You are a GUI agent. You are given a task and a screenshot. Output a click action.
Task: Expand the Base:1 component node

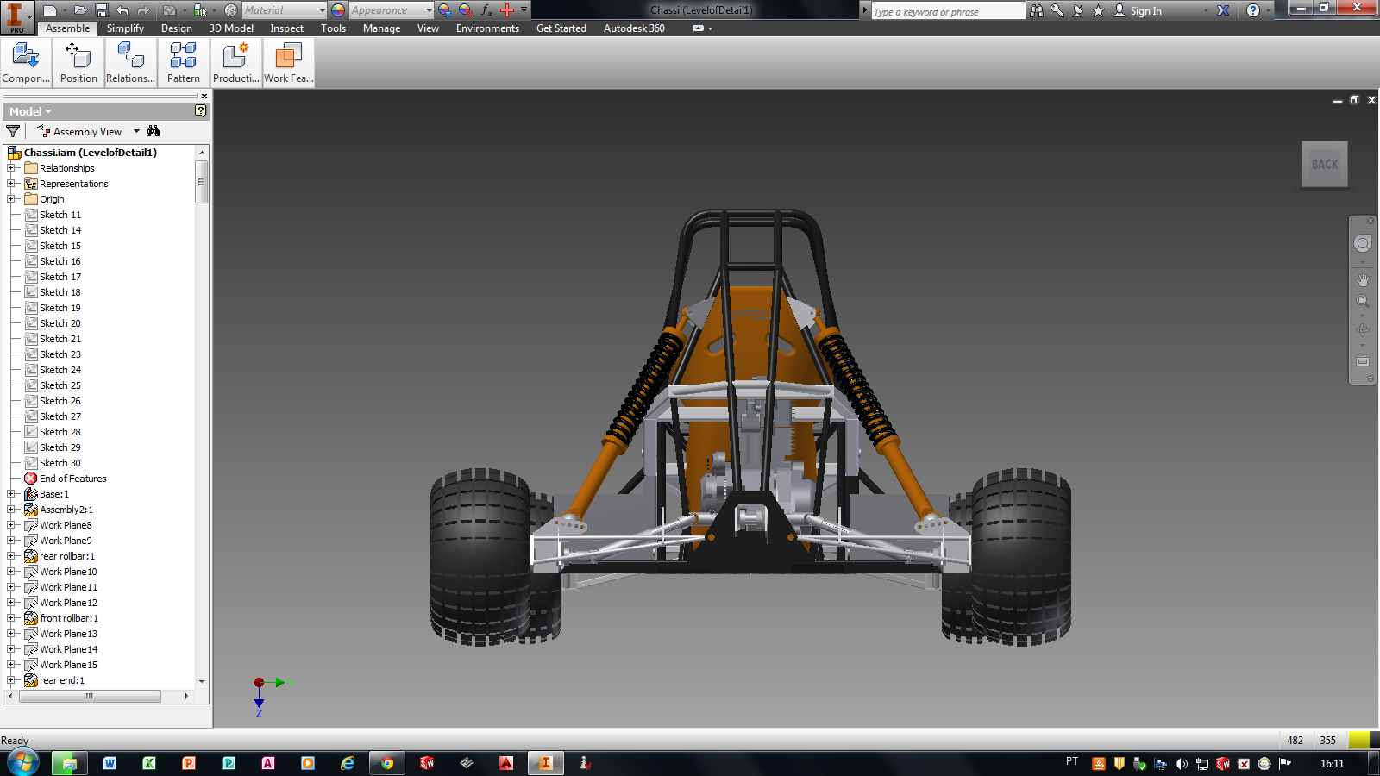[x=11, y=494]
